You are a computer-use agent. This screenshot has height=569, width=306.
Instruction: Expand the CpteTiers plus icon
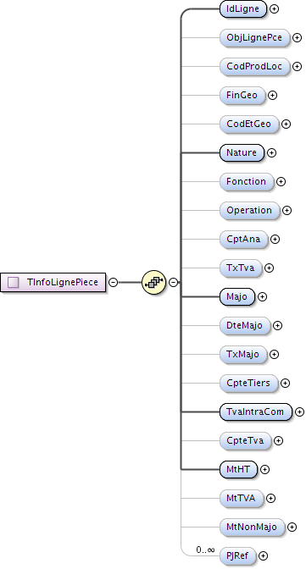(x=286, y=383)
